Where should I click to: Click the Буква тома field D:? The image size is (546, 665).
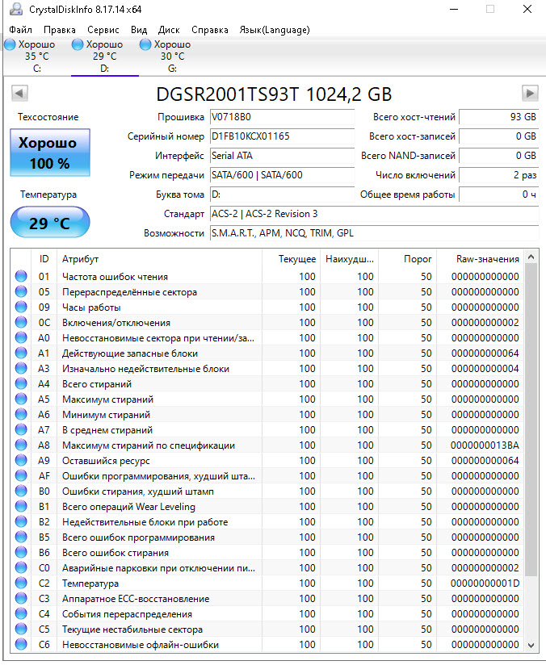283,194
